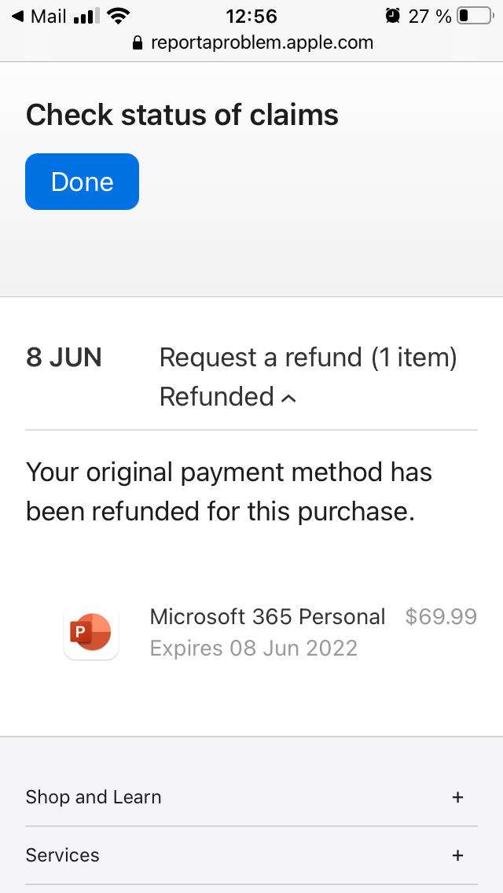Image resolution: width=503 pixels, height=893 pixels.
Task: Tap the Wi-Fi status icon
Action: 119,16
